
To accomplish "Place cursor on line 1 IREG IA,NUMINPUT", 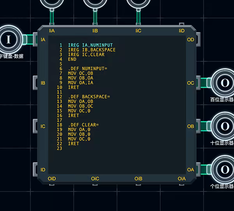I will coord(90,45).
